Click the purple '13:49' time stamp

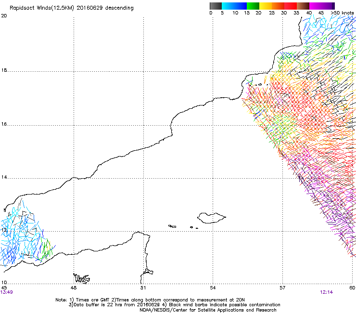[7, 292]
